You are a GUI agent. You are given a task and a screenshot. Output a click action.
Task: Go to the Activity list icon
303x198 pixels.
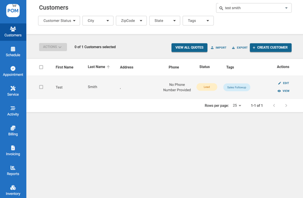[x=13, y=108]
